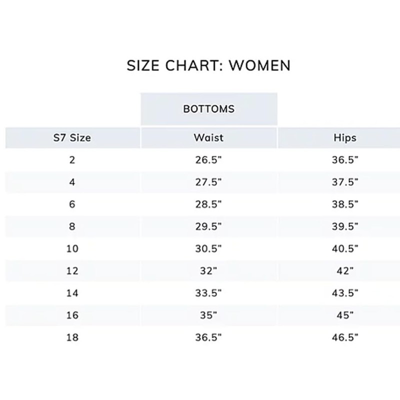Viewport: 400px width, 400px height.
Task: Click the 30.5" waist value
Action: click(209, 249)
